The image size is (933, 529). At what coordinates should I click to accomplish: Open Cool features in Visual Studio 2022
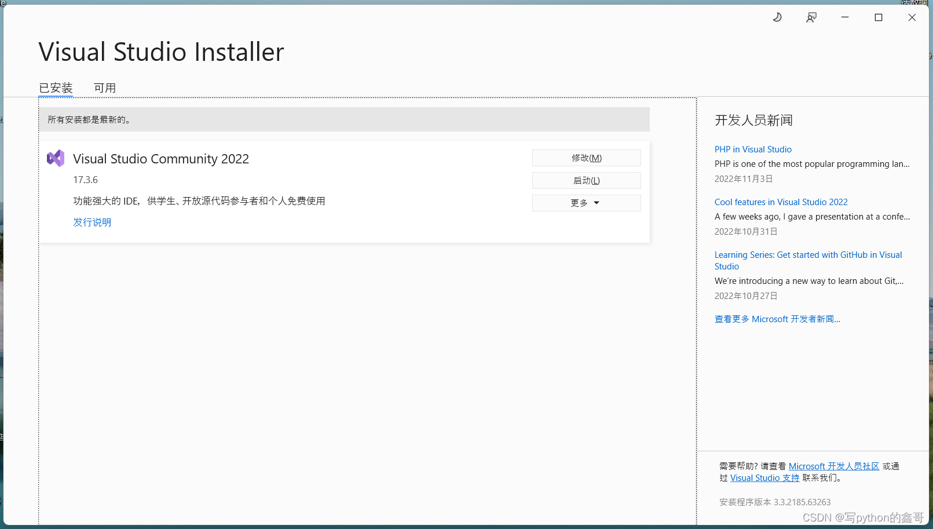click(x=781, y=202)
